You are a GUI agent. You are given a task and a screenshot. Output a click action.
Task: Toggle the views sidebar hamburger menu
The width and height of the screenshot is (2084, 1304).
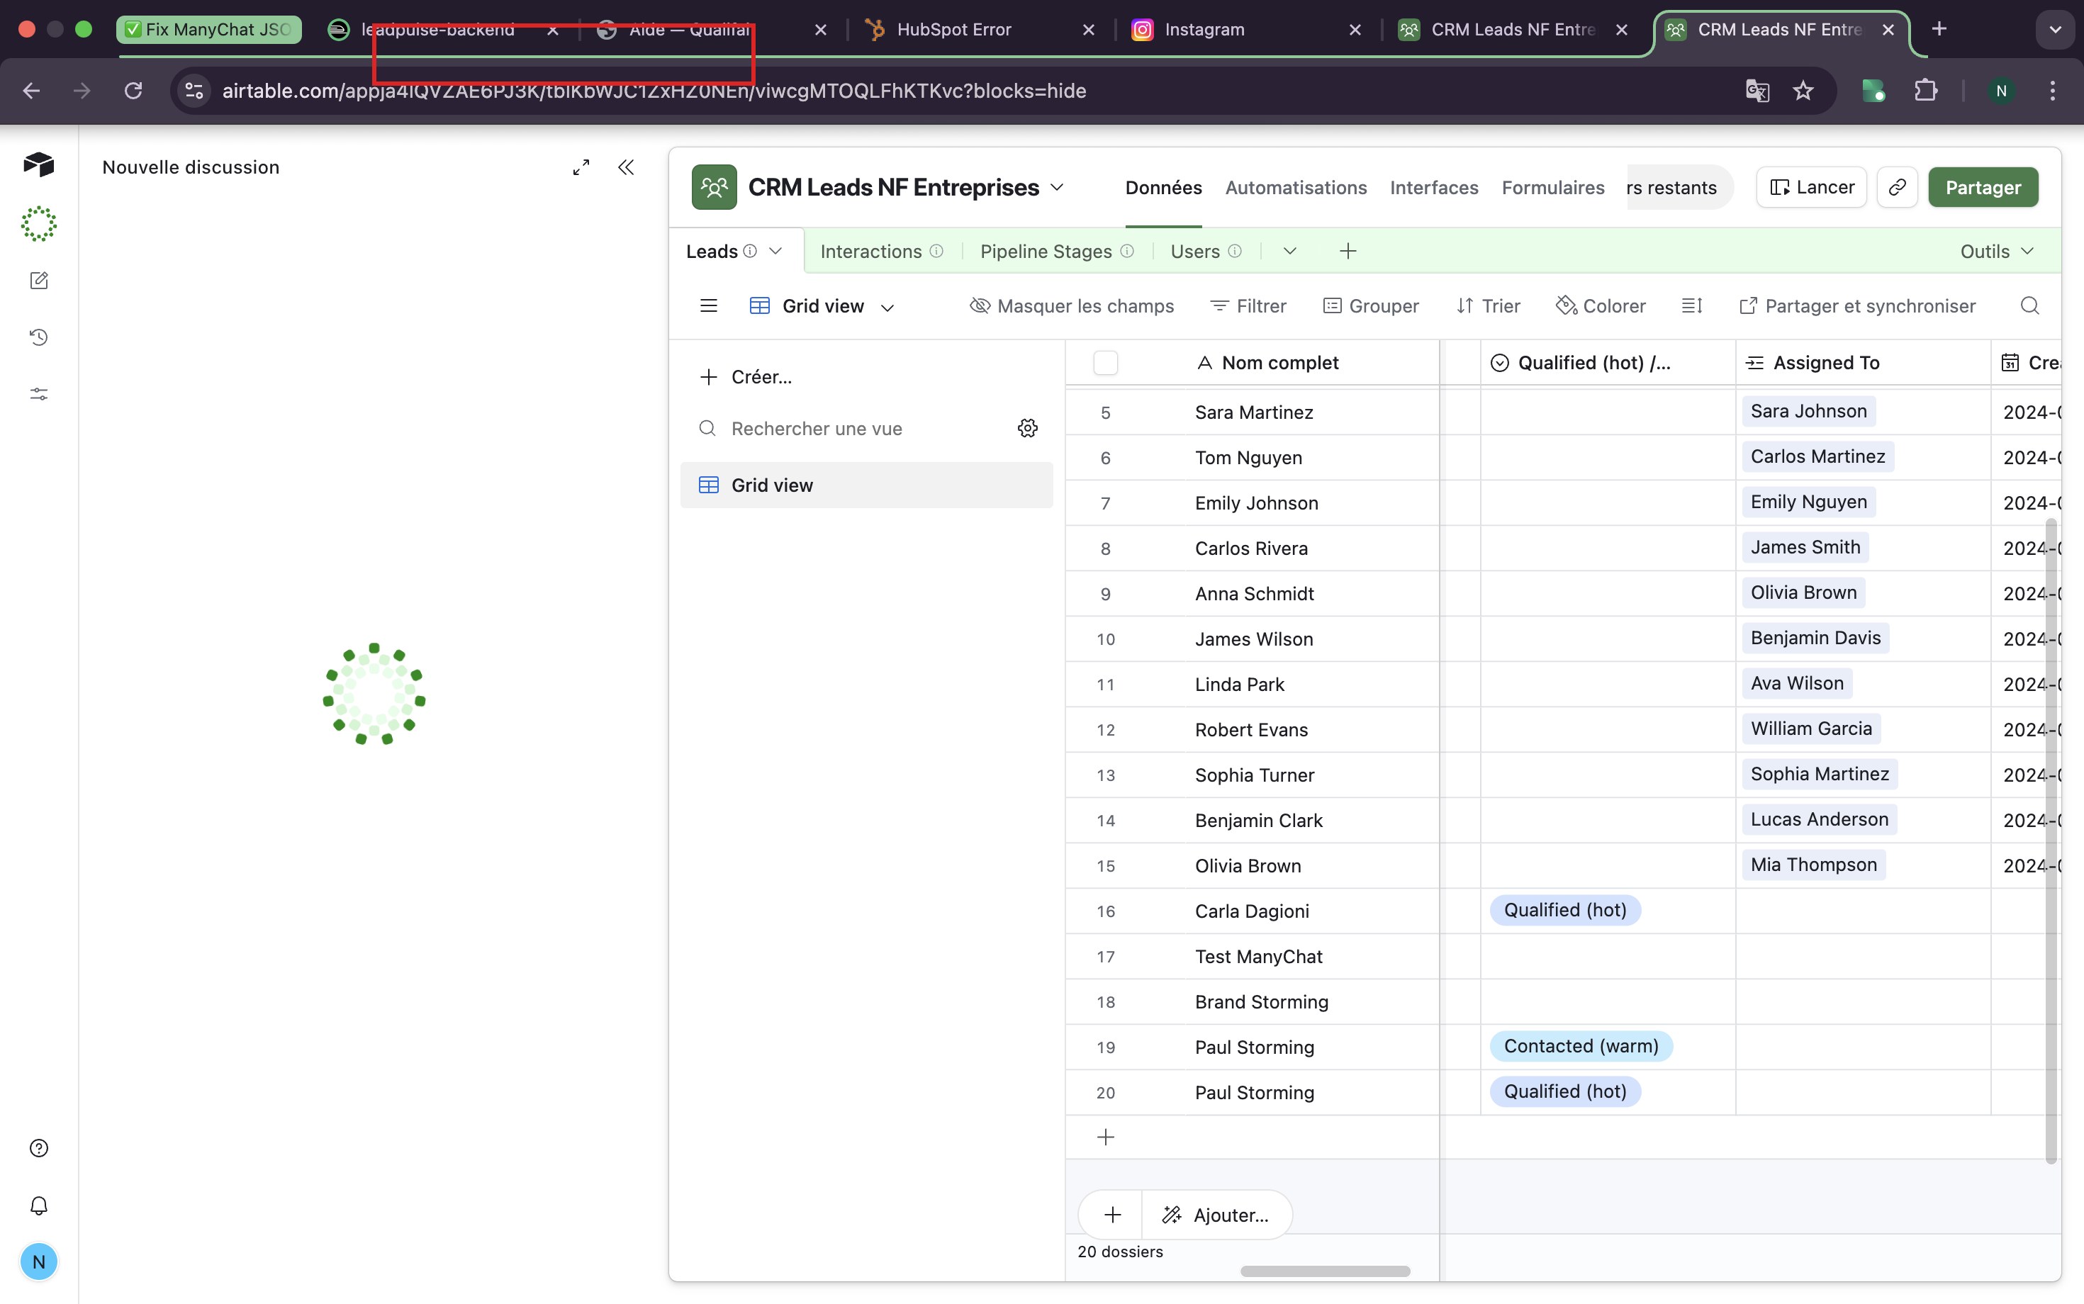(708, 306)
